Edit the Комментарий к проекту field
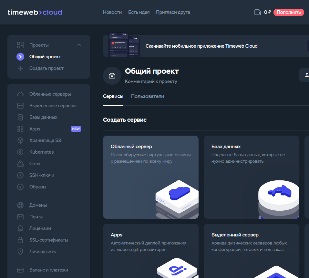Image resolution: width=309 pixels, height=278 pixels. (151, 81)
